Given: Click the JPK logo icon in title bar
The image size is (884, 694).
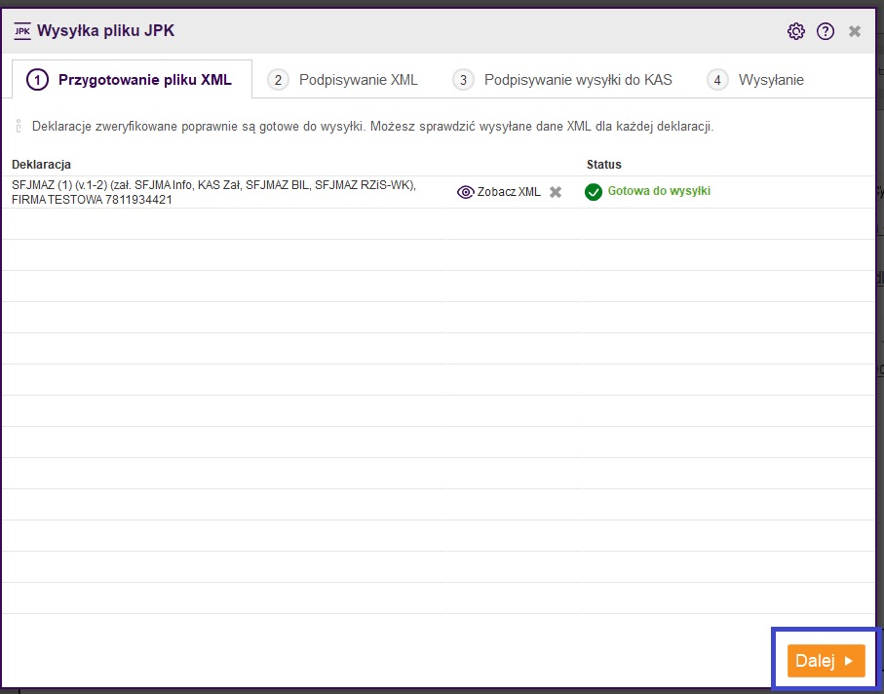Looking at the screenshot, I should pyautogui.click(x=22, y=31).
